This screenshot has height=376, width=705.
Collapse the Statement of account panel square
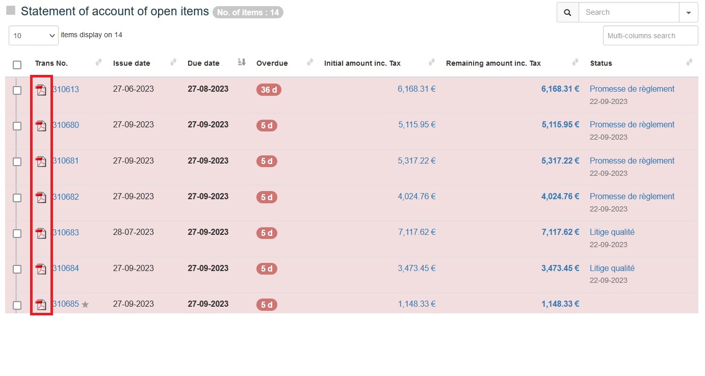11,11
